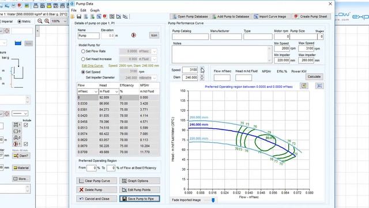This screenshot has height=208, width=369.
Task: Click Import Curve Image
Action: pyautogui.click(x=270, y=17)
